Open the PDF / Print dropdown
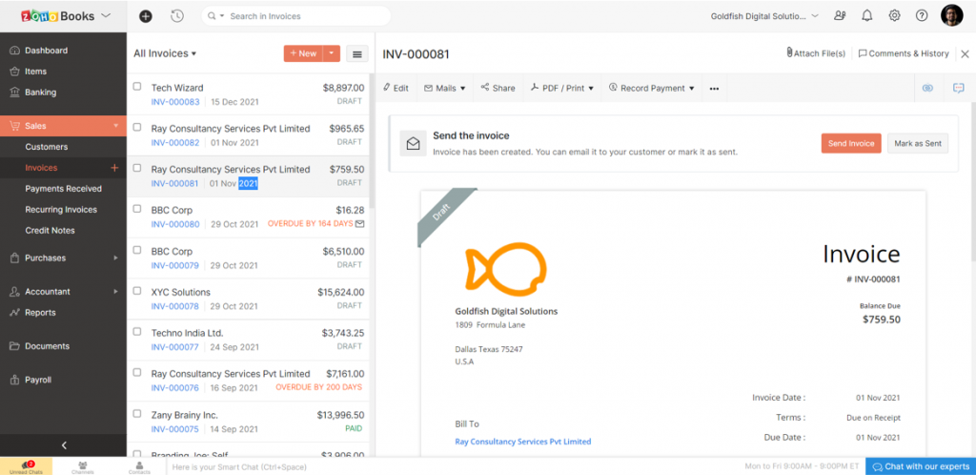The width and height of the screenshot is (976, 475). [x=562, y=88]
